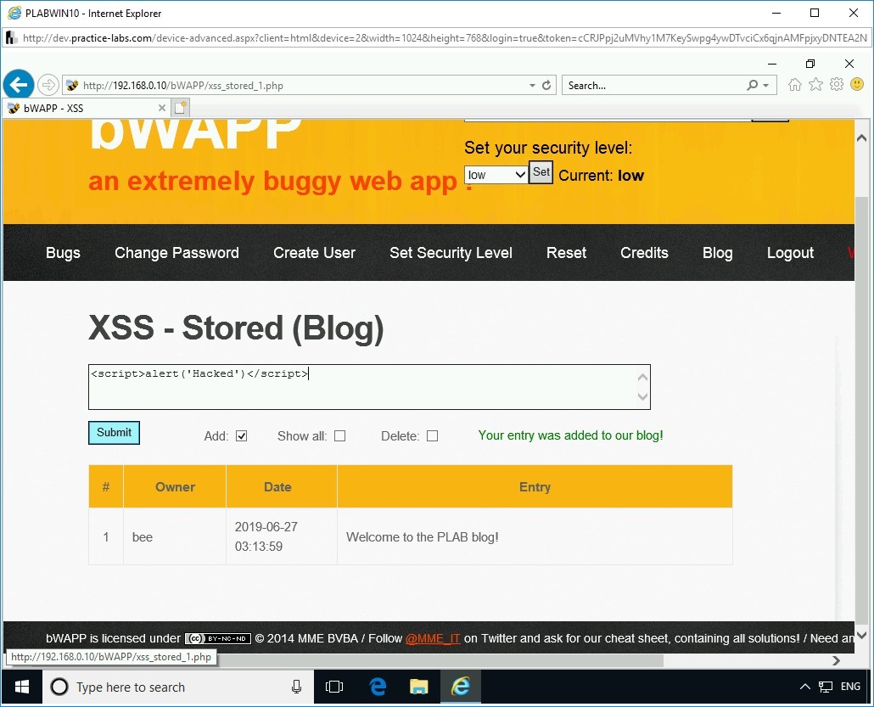
Task: Follow the @MME_IT Twitter link
Action: point(433,638)
